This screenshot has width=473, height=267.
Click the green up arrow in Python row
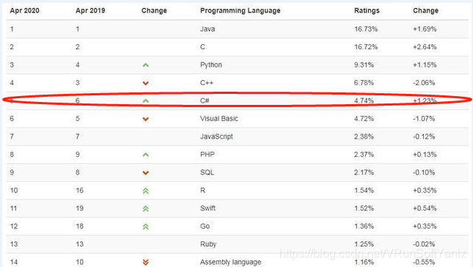point(146,65)
